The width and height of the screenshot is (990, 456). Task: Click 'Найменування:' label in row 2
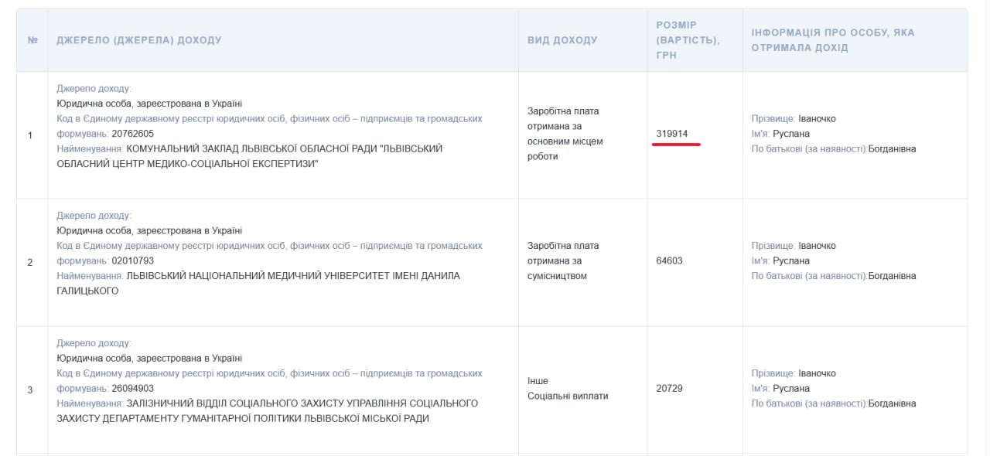[x=90, y=276]
